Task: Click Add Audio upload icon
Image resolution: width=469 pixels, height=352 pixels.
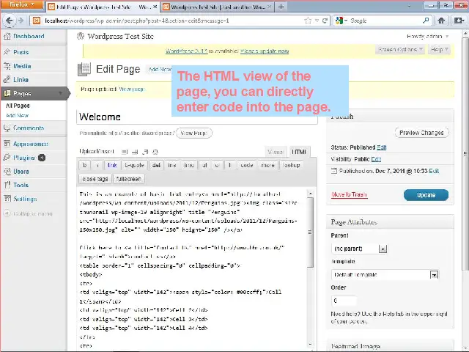Action: [145, 152]
